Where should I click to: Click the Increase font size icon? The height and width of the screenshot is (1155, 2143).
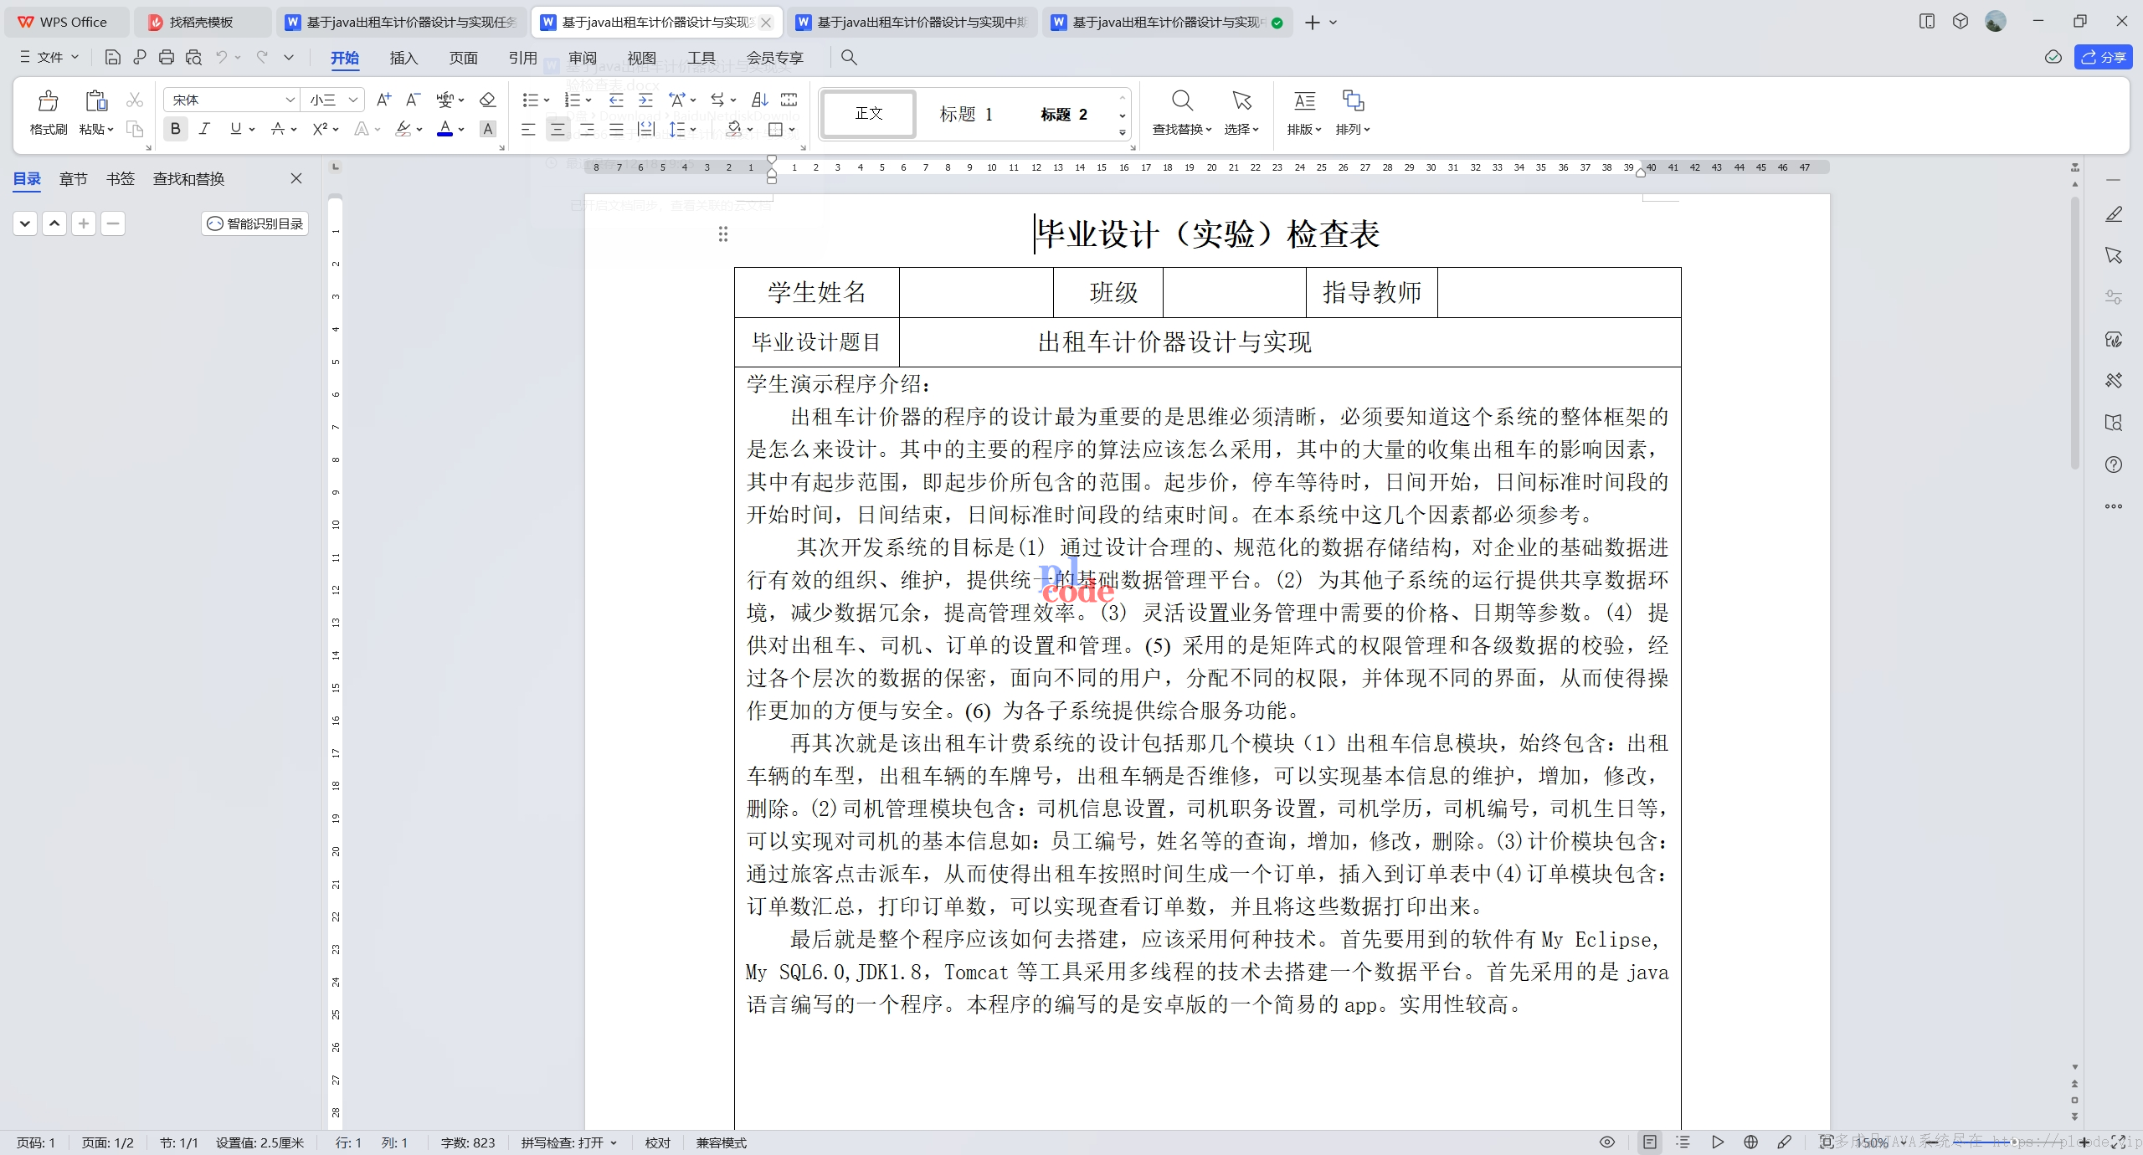(x=383, y=100)
